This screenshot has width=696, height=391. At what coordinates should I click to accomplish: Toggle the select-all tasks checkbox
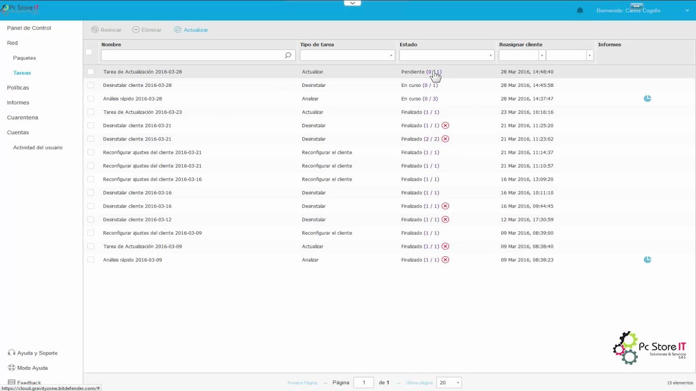tap(89, 52)
